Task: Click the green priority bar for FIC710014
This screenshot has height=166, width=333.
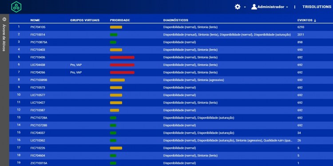Action: click(x=114, y=35)
